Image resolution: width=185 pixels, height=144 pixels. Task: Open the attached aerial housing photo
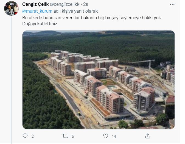click(99, 80)
